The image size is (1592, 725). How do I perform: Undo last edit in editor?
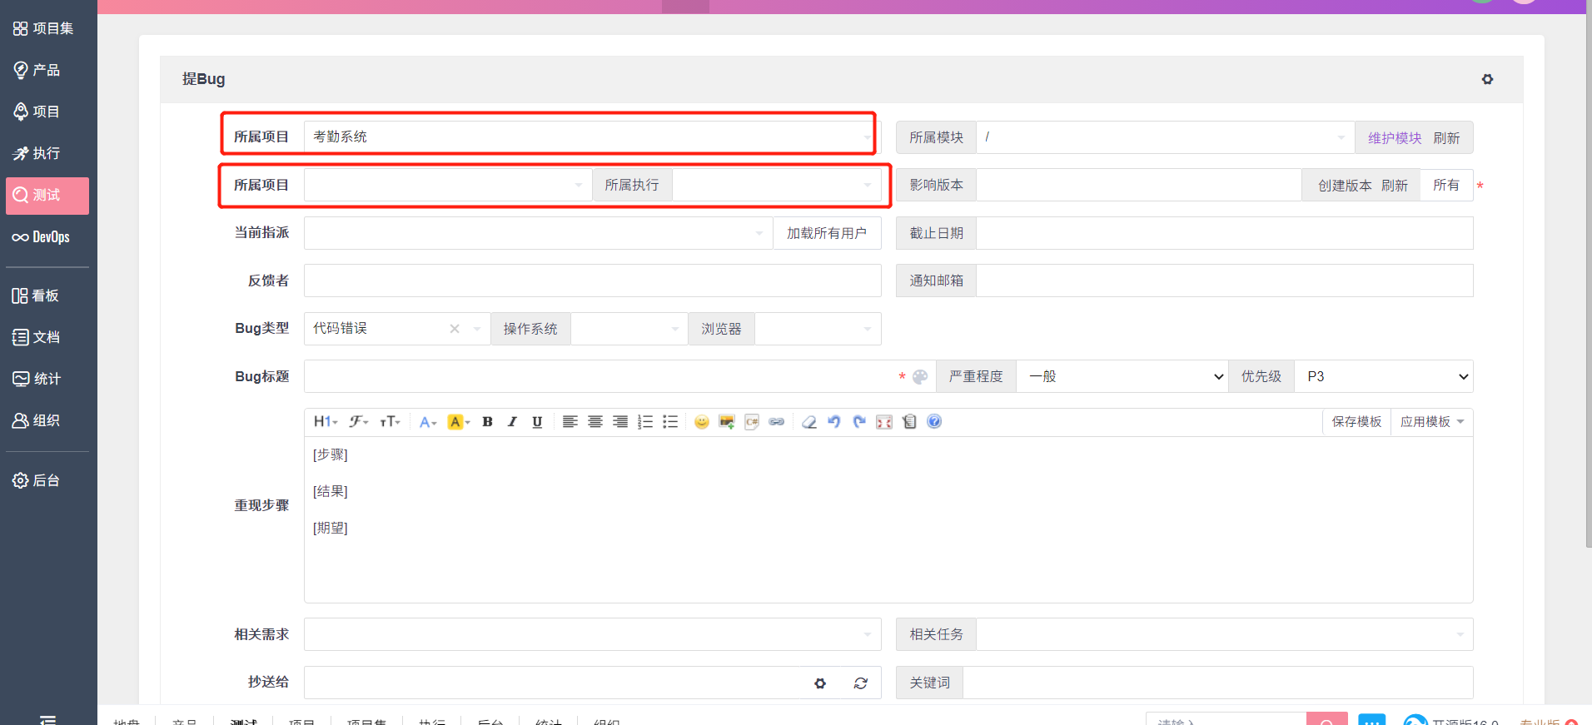point(833,422)
